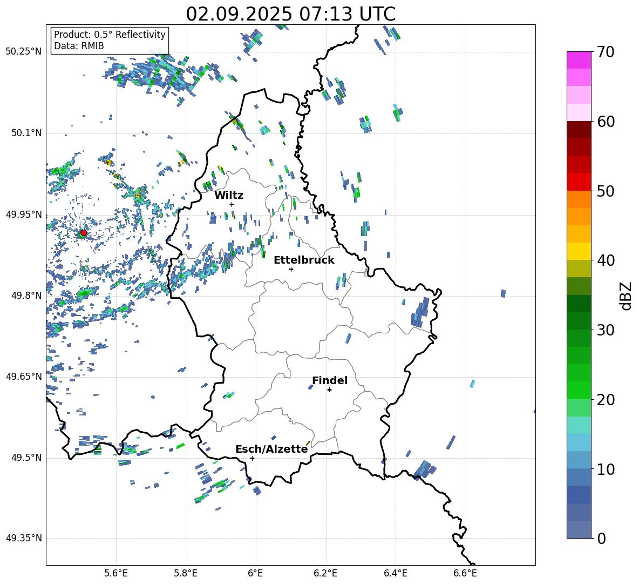The width and height of the screenshot is (639, 584).
Task: Click the 5.6°E longitude label
Action: coord(116,573)
